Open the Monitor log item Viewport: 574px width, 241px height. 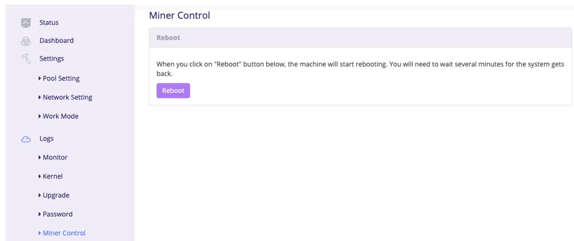[53, 157]
